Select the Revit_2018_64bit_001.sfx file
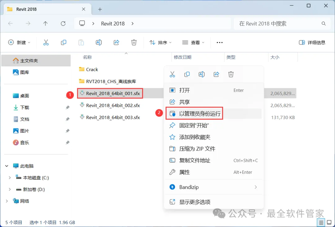The width and height of the screenshot is (335, 227). [110, 93]
